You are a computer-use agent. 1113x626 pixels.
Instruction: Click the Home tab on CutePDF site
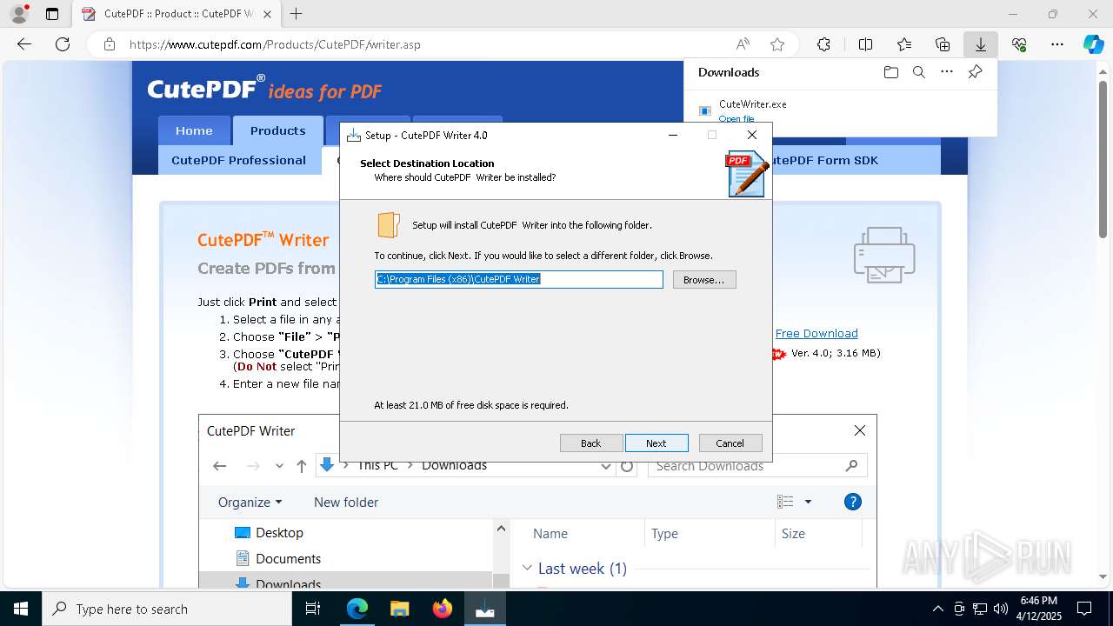click(194, 130)
